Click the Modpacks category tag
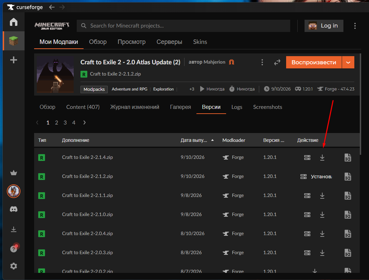 click(94, 89)
